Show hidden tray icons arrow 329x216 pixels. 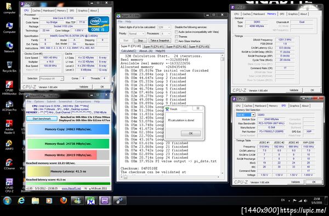pos(289,201)
